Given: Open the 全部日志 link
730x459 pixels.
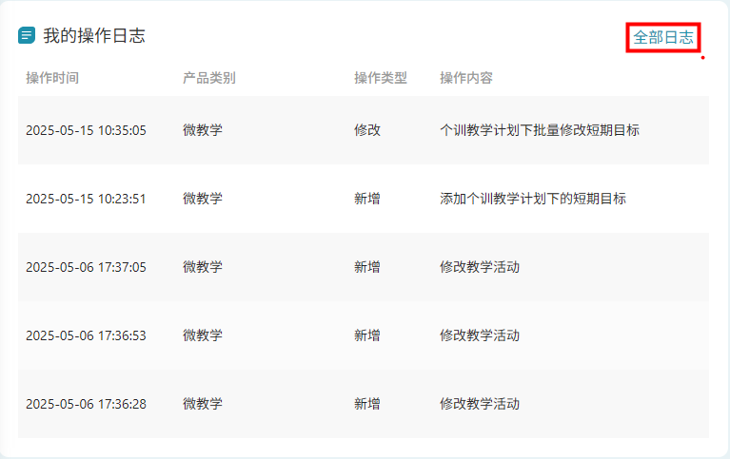Looking at the screenshot, I should 663,37.
